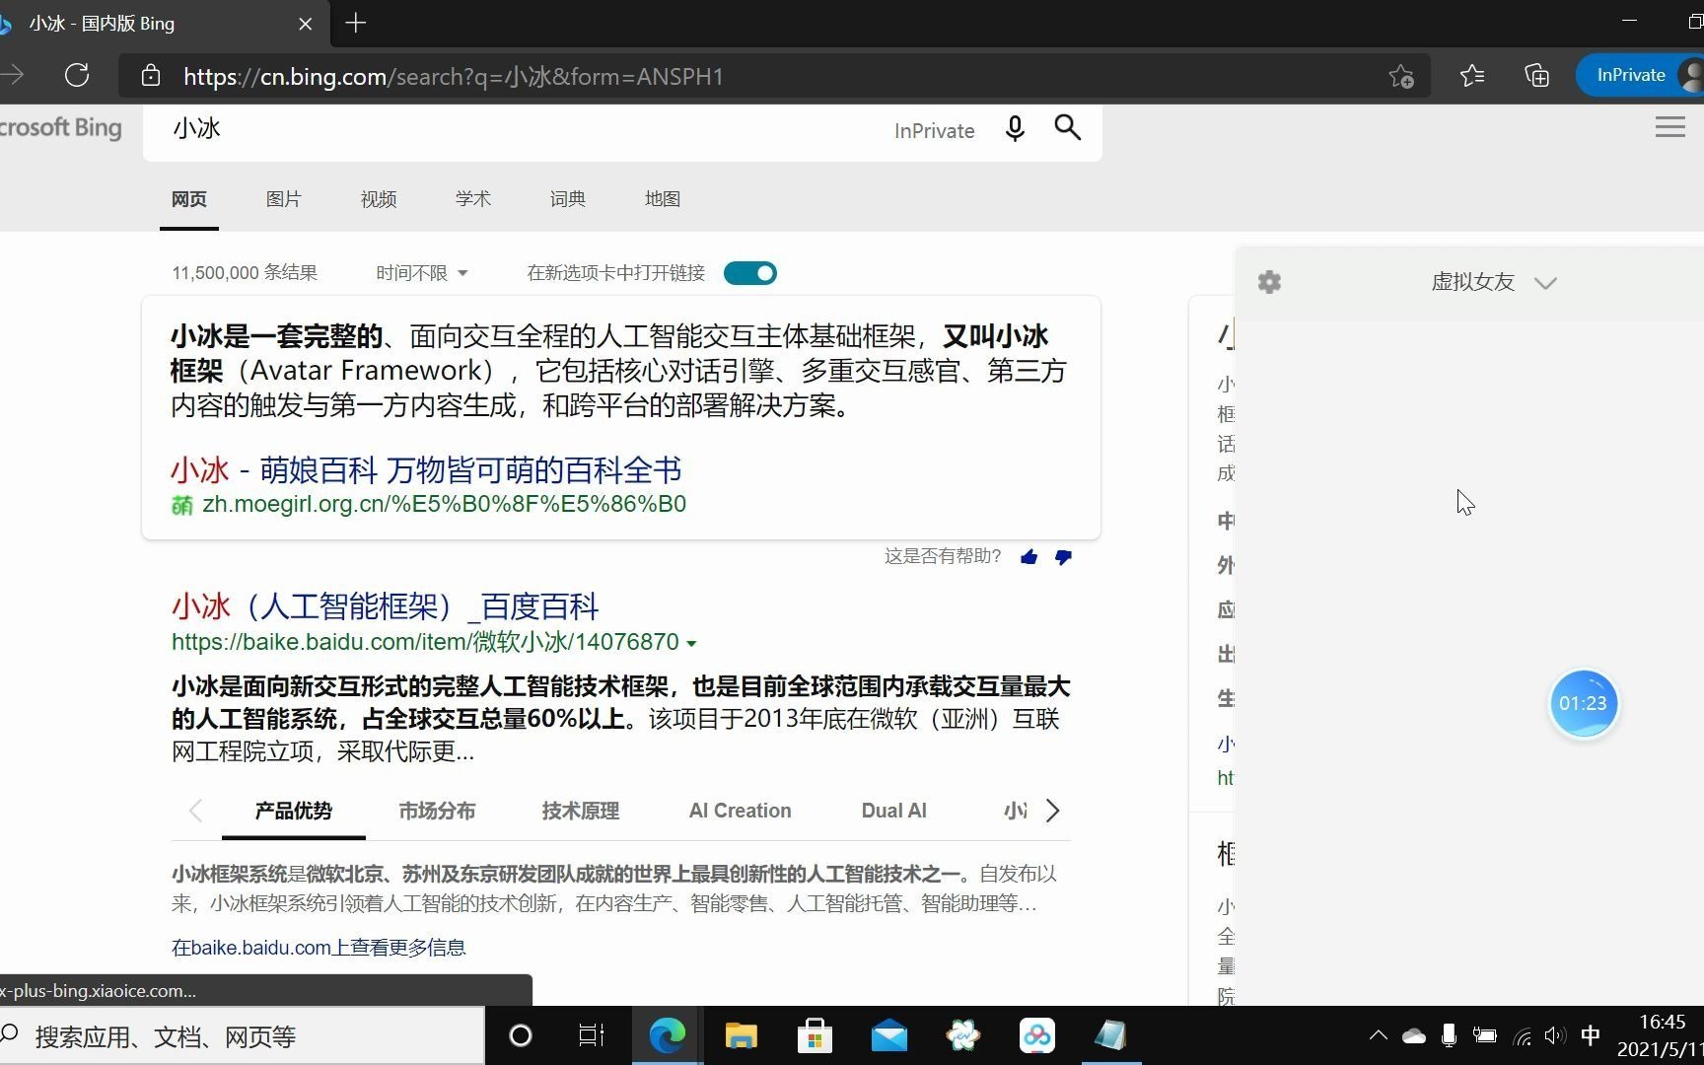Open the Collections icon in toolbar
1704x1065 pixels.
1536,76
